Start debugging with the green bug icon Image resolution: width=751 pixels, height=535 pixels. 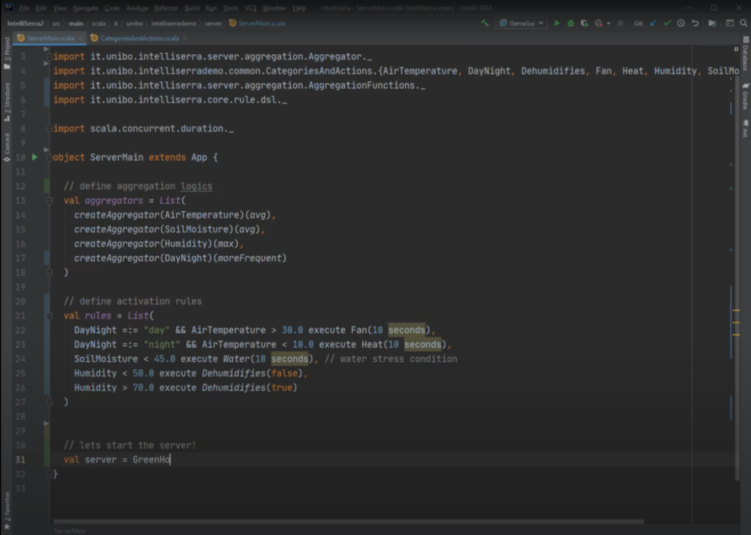[x=571, y=23]
